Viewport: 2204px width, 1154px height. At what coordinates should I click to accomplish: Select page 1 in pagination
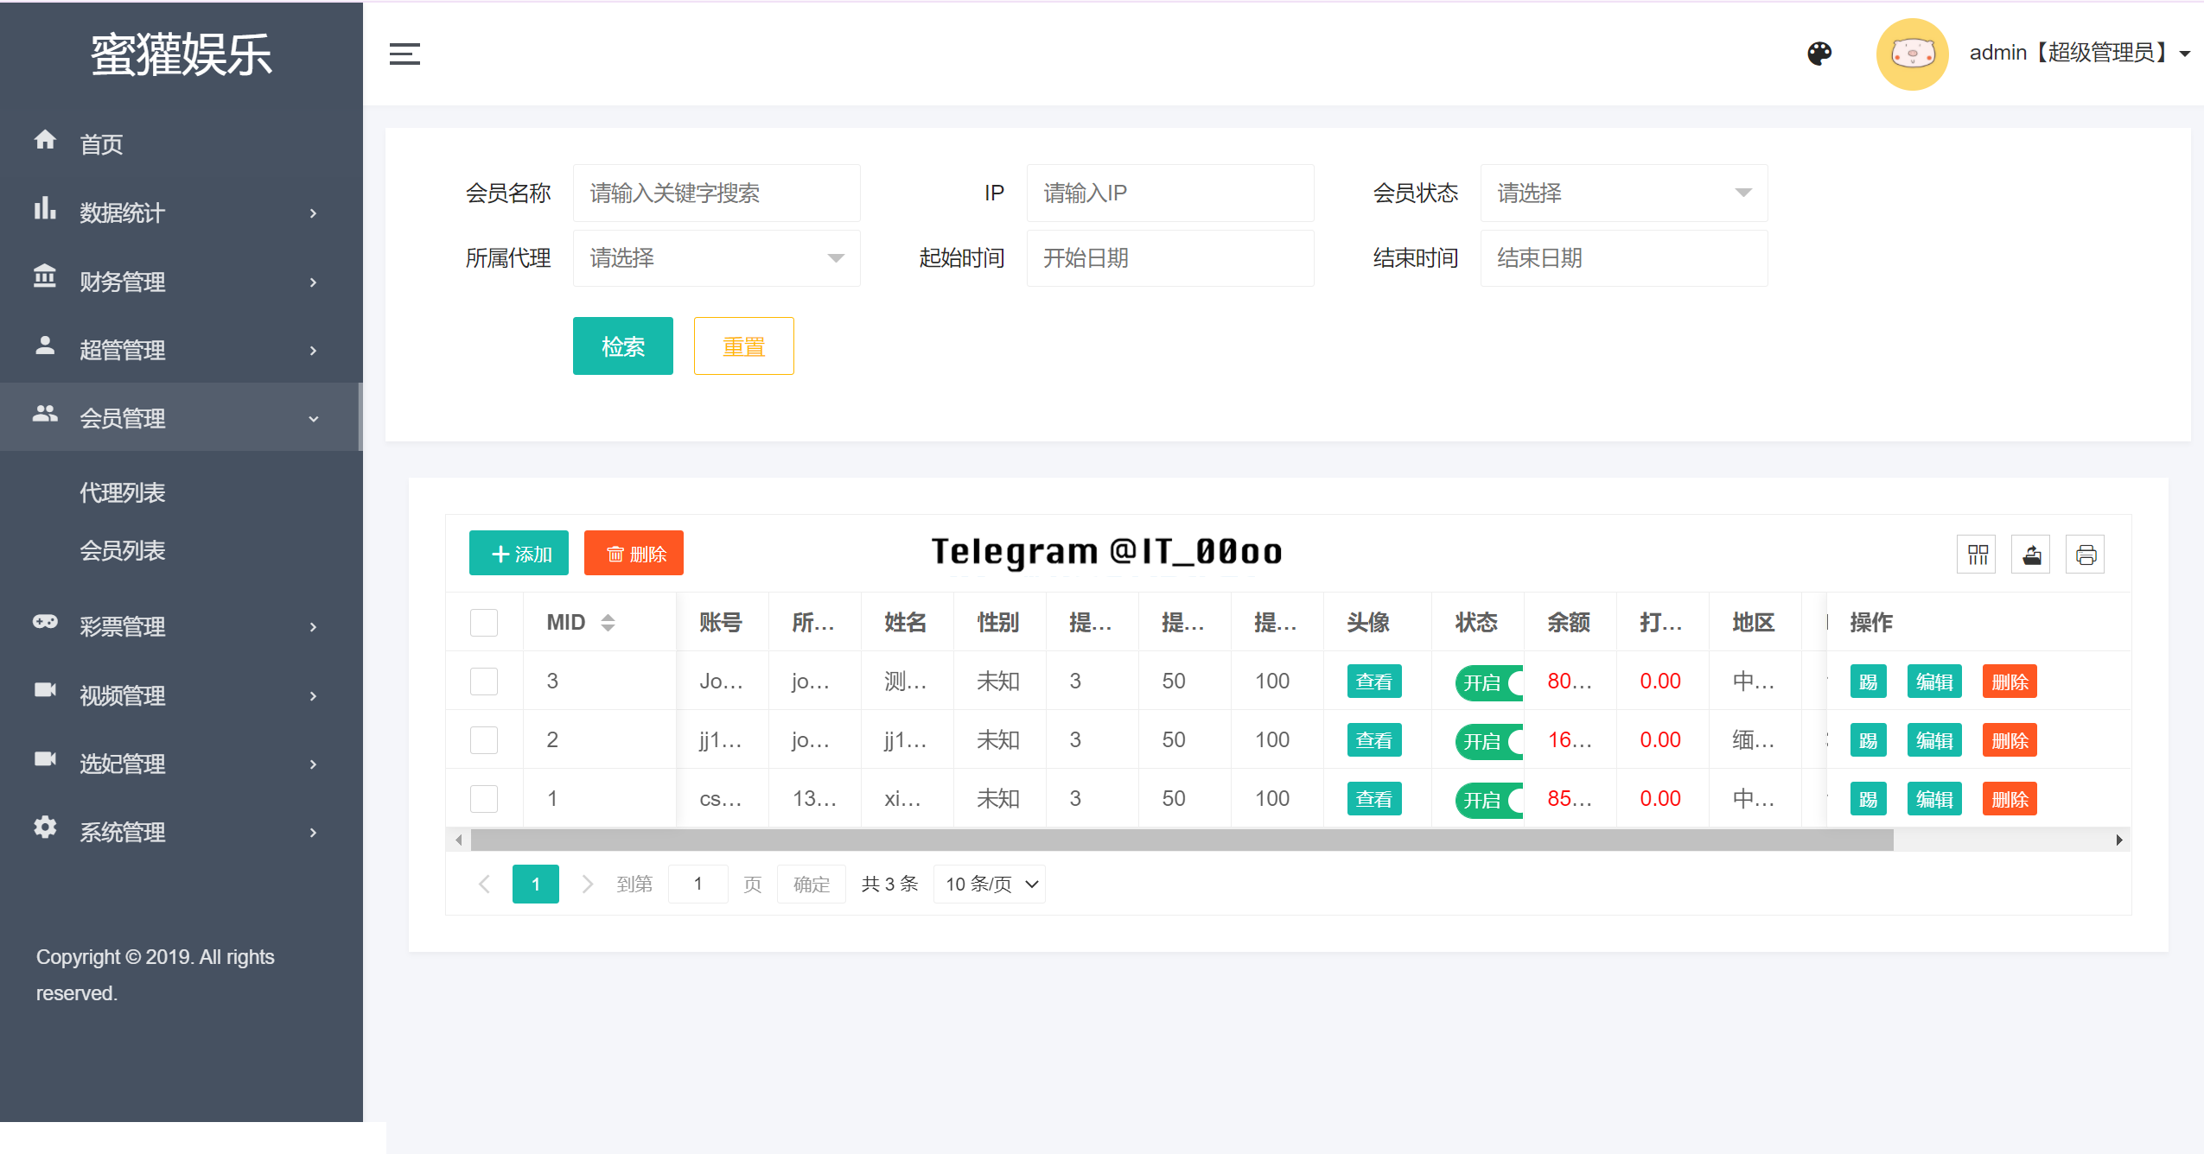pos(536,884)
